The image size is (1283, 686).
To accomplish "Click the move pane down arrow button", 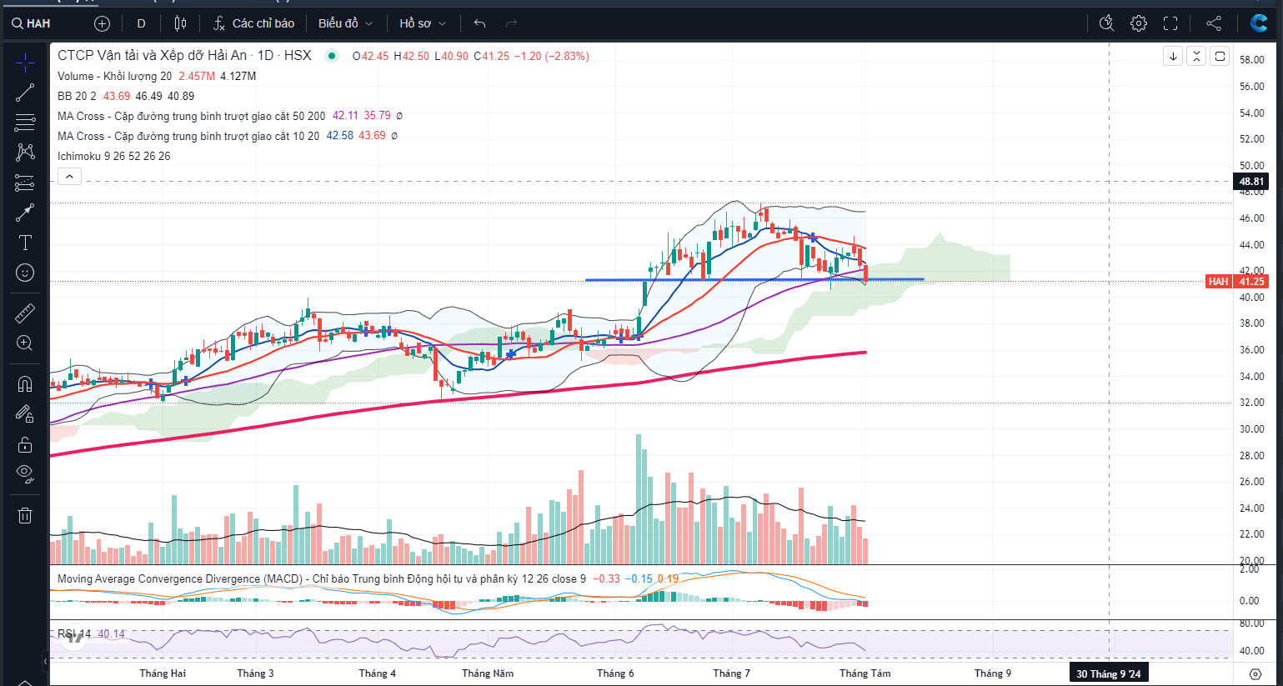I will (1173, 56).
